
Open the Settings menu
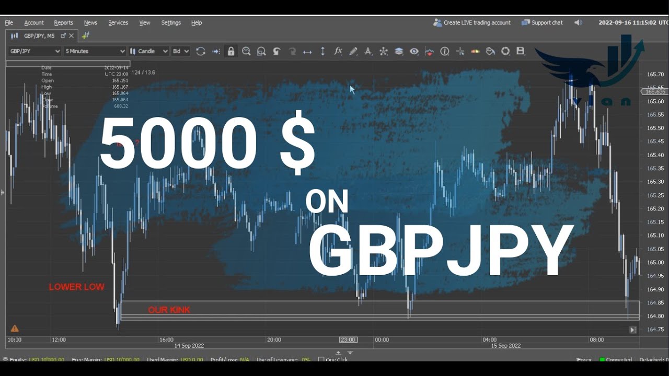click(x=171, y=22)
